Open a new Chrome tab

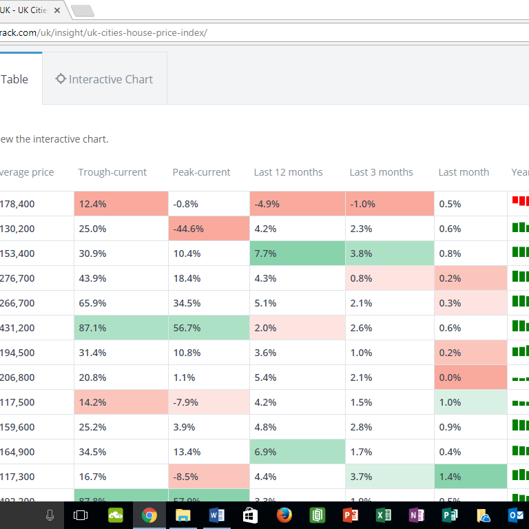82,11
